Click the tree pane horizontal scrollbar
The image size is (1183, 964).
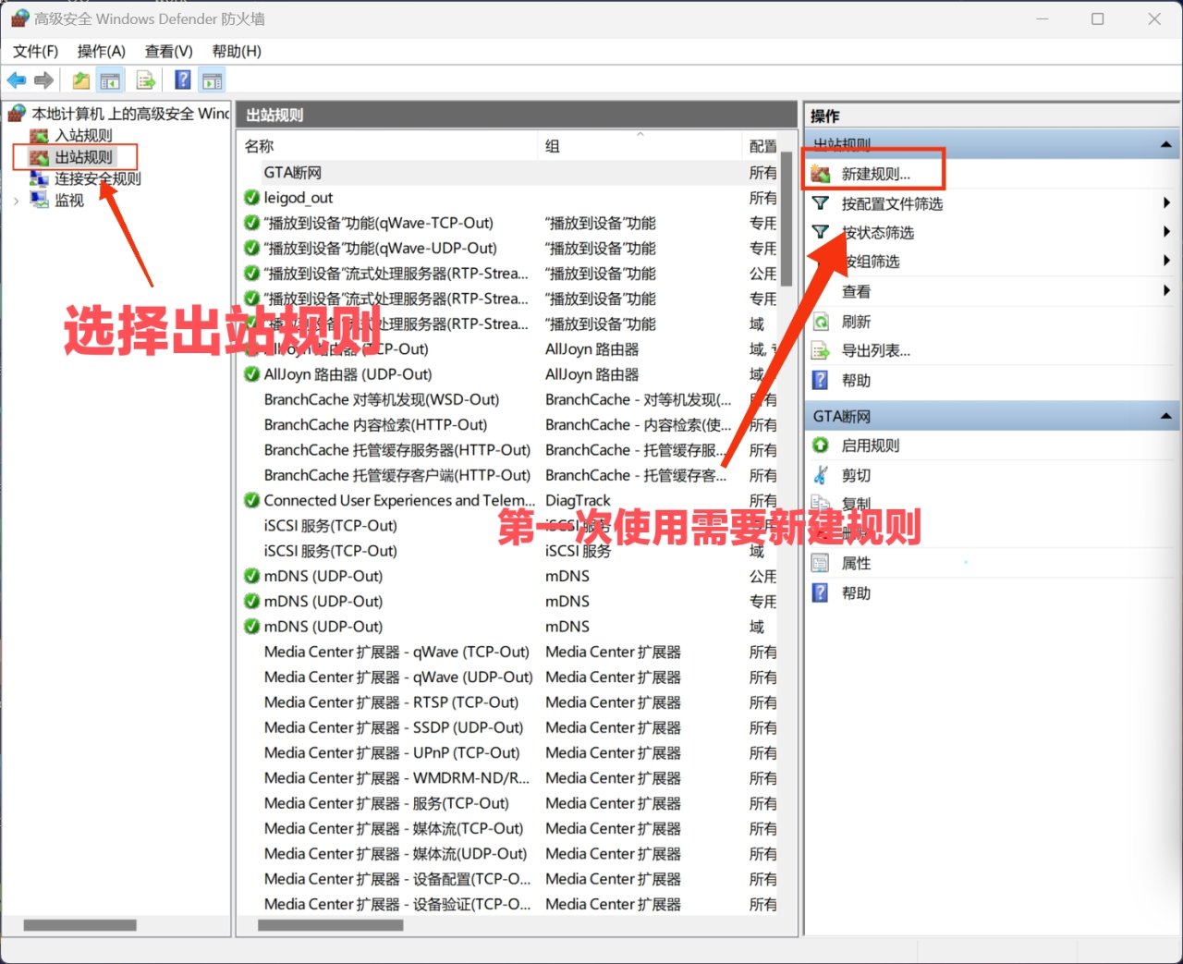80,925
